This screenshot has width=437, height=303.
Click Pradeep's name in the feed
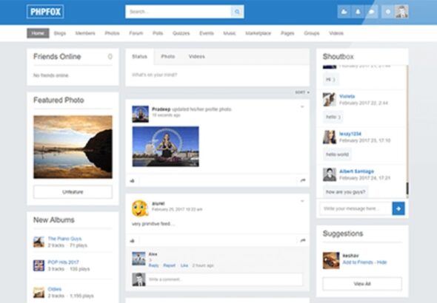(x=161, y=109)
